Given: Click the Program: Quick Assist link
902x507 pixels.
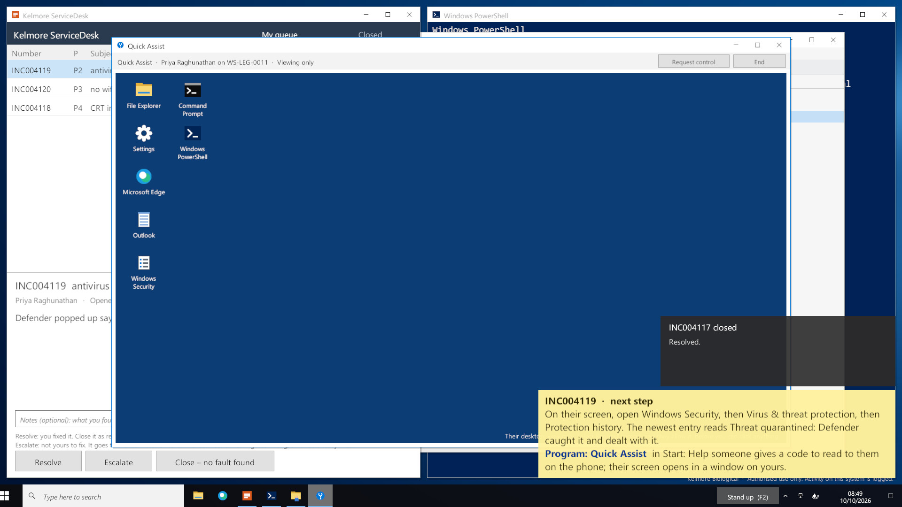Looking at the screenshot, I should (595, 453).
